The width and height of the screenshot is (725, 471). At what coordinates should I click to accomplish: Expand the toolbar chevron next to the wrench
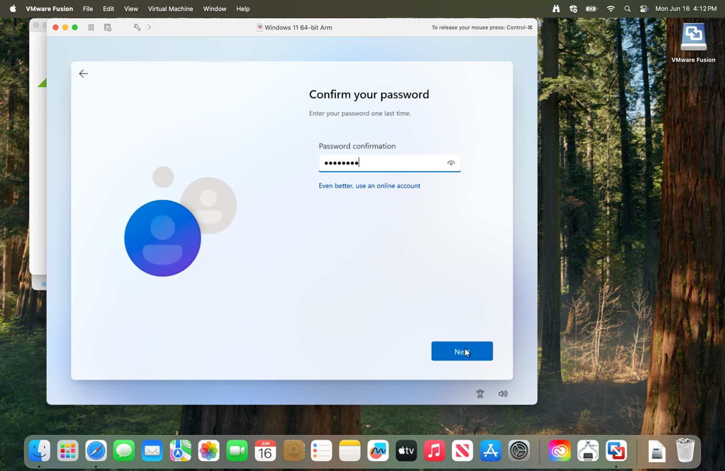(x=149, y=27)
